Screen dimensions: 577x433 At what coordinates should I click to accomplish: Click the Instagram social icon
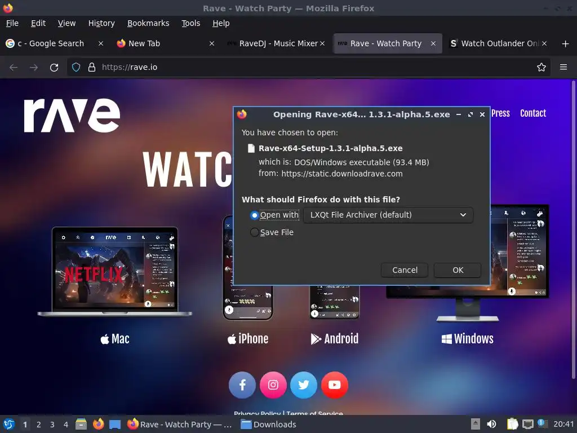273,385
